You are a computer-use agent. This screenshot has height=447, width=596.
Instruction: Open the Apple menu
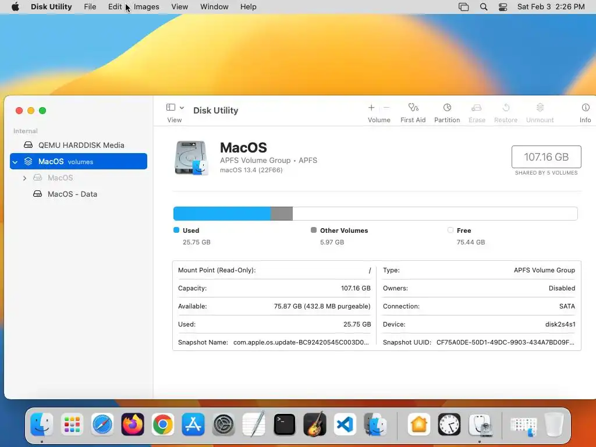(x=16, y=7)
